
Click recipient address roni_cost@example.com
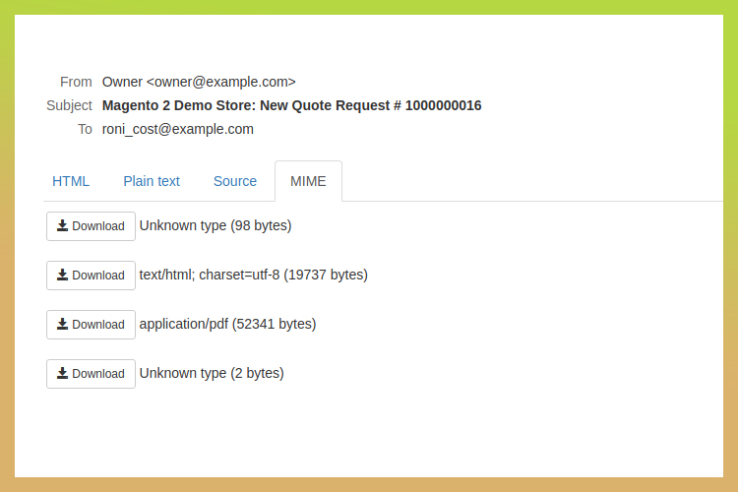pos(178,129)
